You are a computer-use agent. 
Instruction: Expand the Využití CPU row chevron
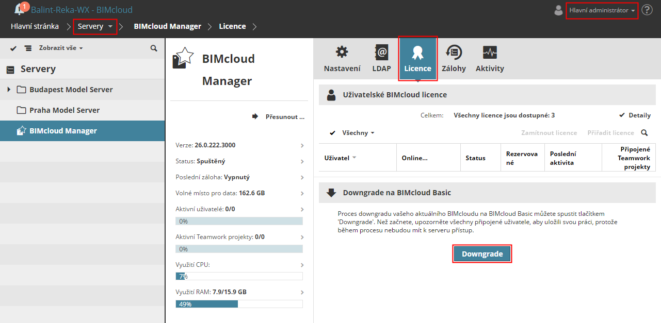(x=302, y=265)
